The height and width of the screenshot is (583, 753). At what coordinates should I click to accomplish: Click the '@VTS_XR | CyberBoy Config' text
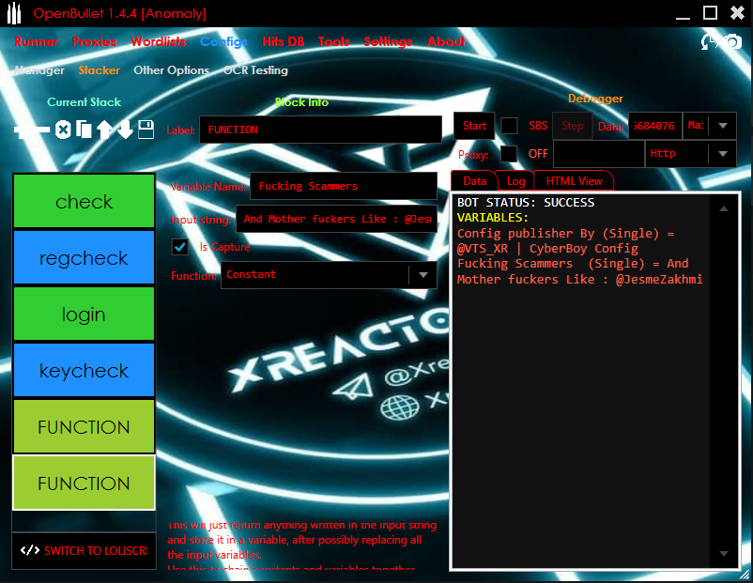(547, 248)
